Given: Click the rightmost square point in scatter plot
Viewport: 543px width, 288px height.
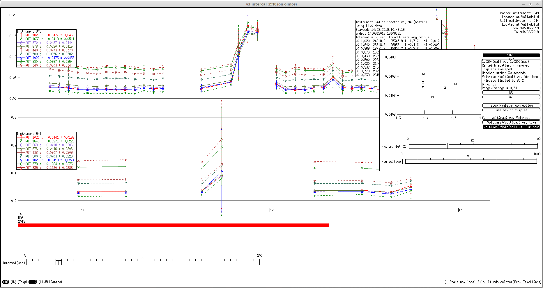Looking at the screenshot, I should [x=456, y=84].
